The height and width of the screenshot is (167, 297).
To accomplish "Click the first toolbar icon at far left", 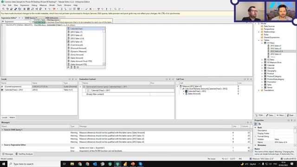I will 3,9.
